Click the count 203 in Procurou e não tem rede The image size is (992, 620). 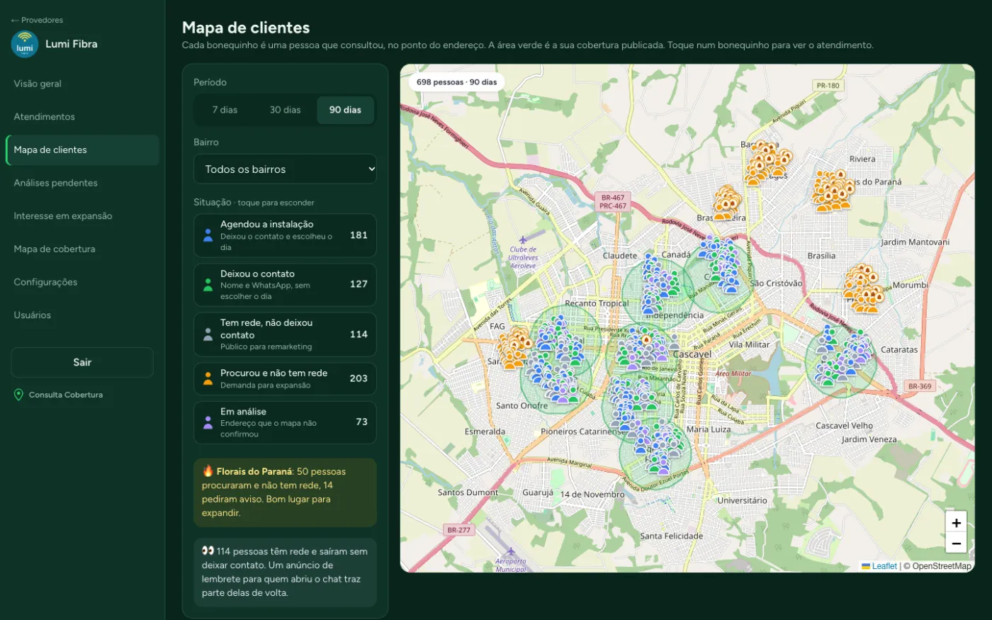click(x=359, y=378)
